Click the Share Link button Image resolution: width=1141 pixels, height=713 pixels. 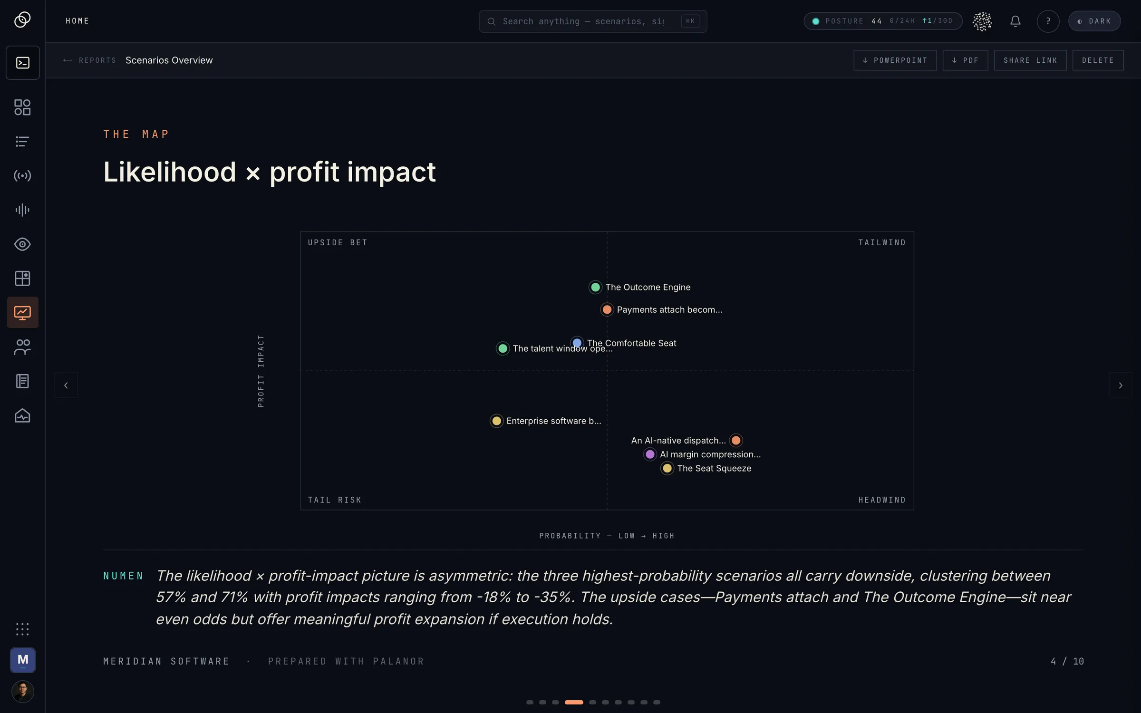[x=1030, y=60]
